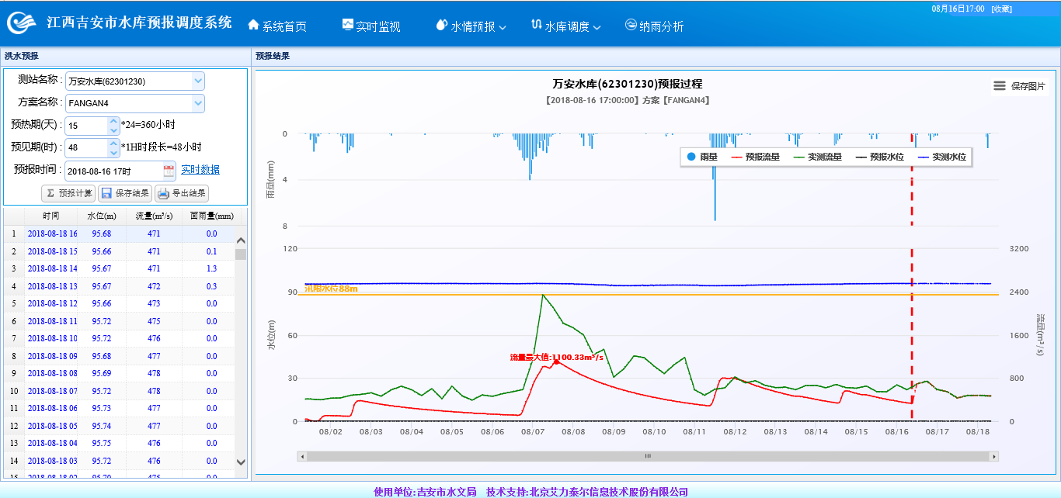Viewport: 1061px width, 498px height.
Task: Expand the 测站名称 station dropdown
Action: [198, 81]
